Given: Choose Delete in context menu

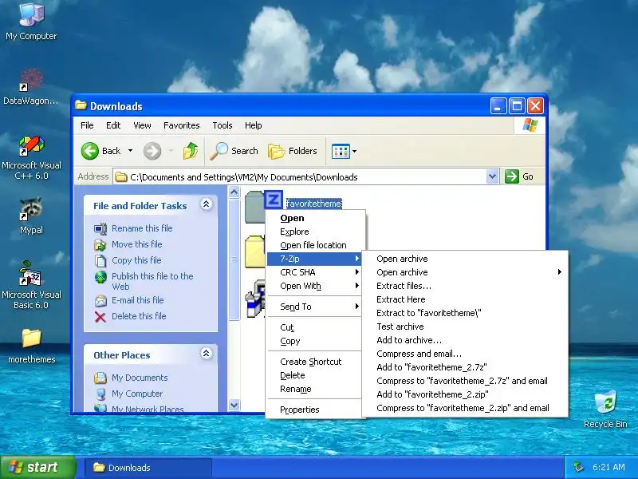Looking at the screenshot, I should [313, 375].
